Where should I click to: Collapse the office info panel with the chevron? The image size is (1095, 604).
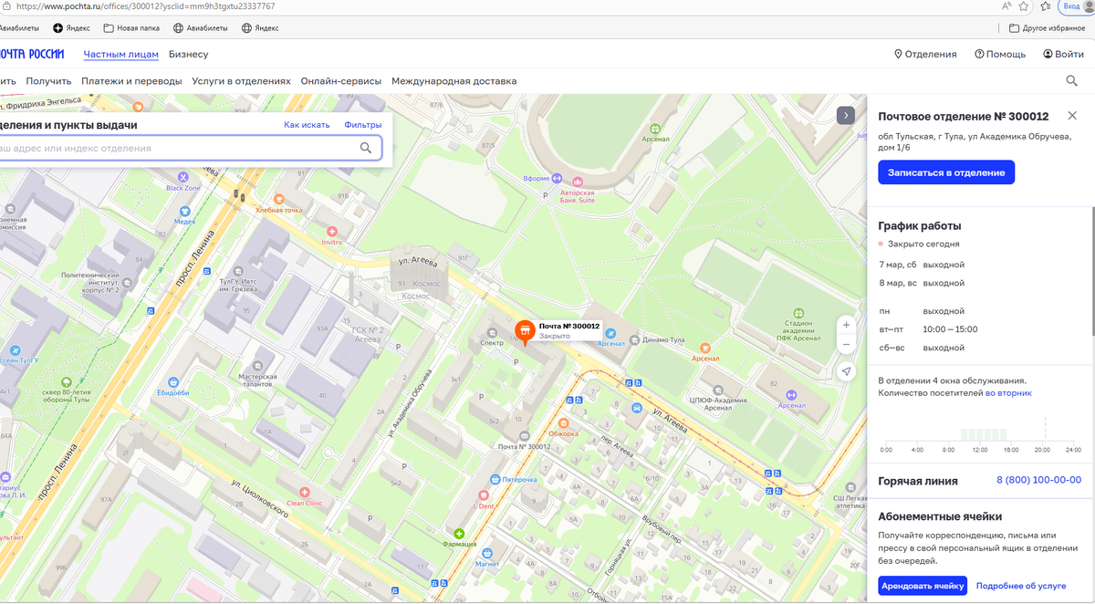[846, 115]
